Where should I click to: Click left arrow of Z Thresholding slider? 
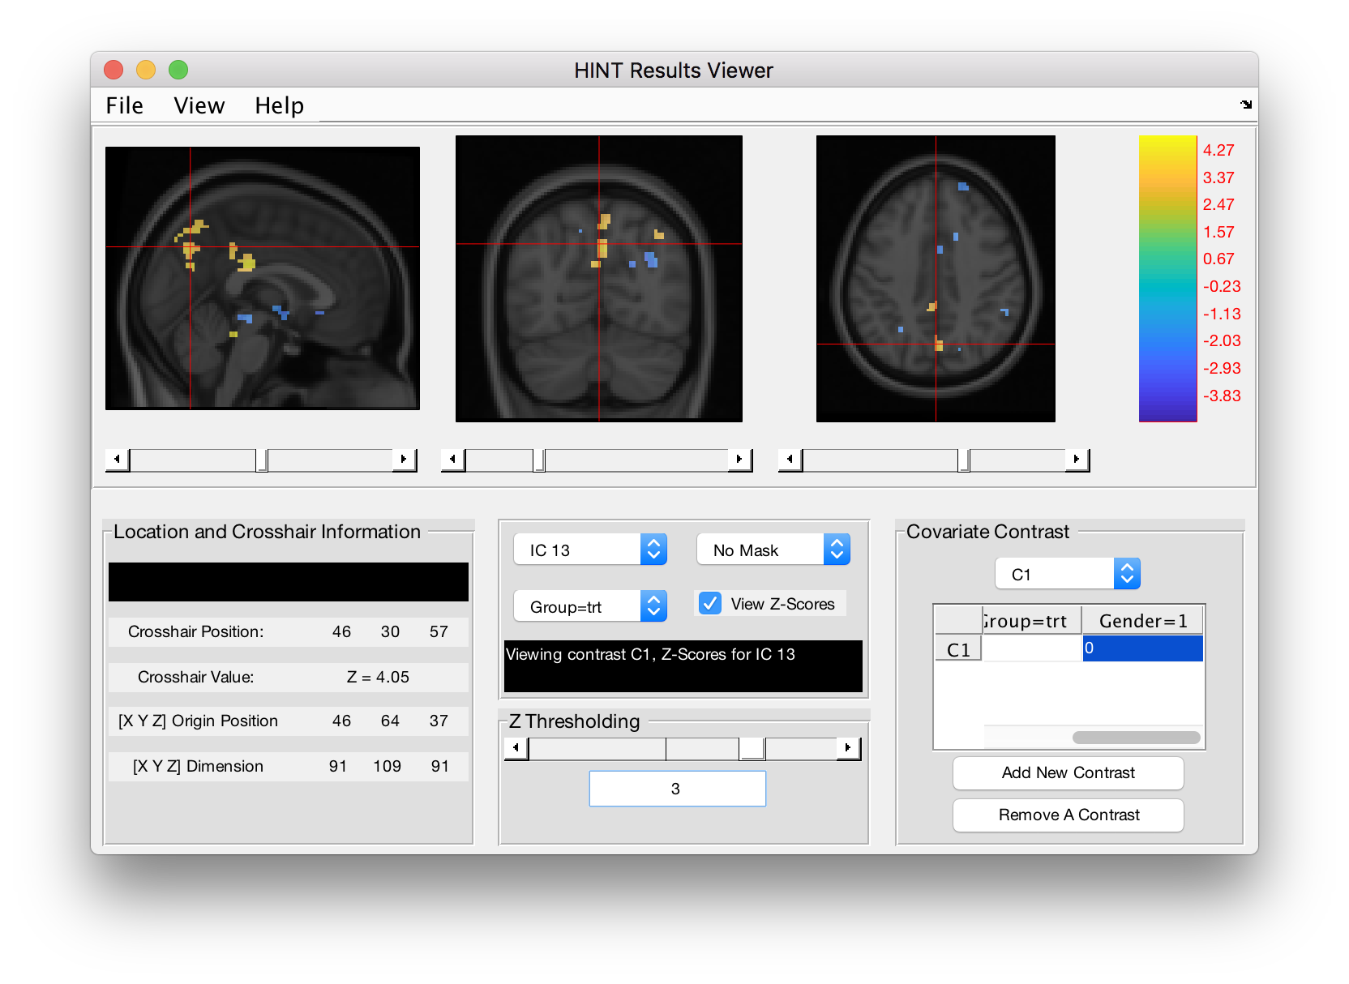[516, 748]
